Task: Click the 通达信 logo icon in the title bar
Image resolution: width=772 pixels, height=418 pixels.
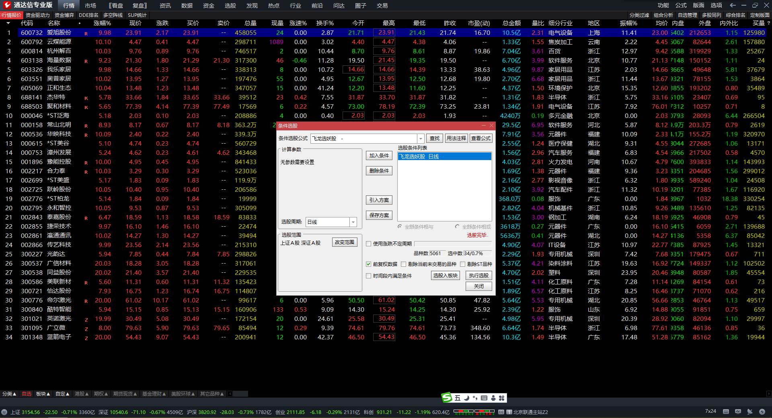Action: 7,5
